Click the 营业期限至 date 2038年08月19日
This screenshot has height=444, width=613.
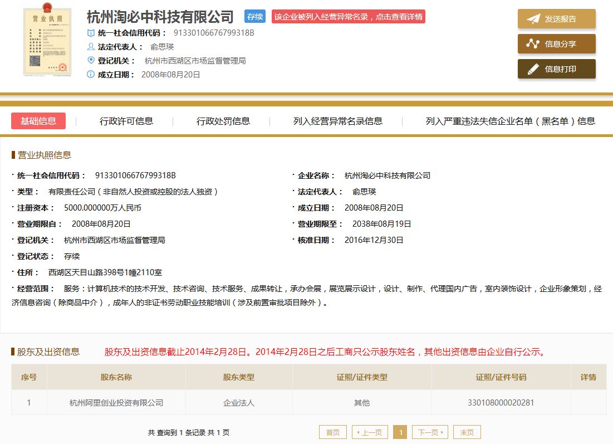tap(381, 224)
